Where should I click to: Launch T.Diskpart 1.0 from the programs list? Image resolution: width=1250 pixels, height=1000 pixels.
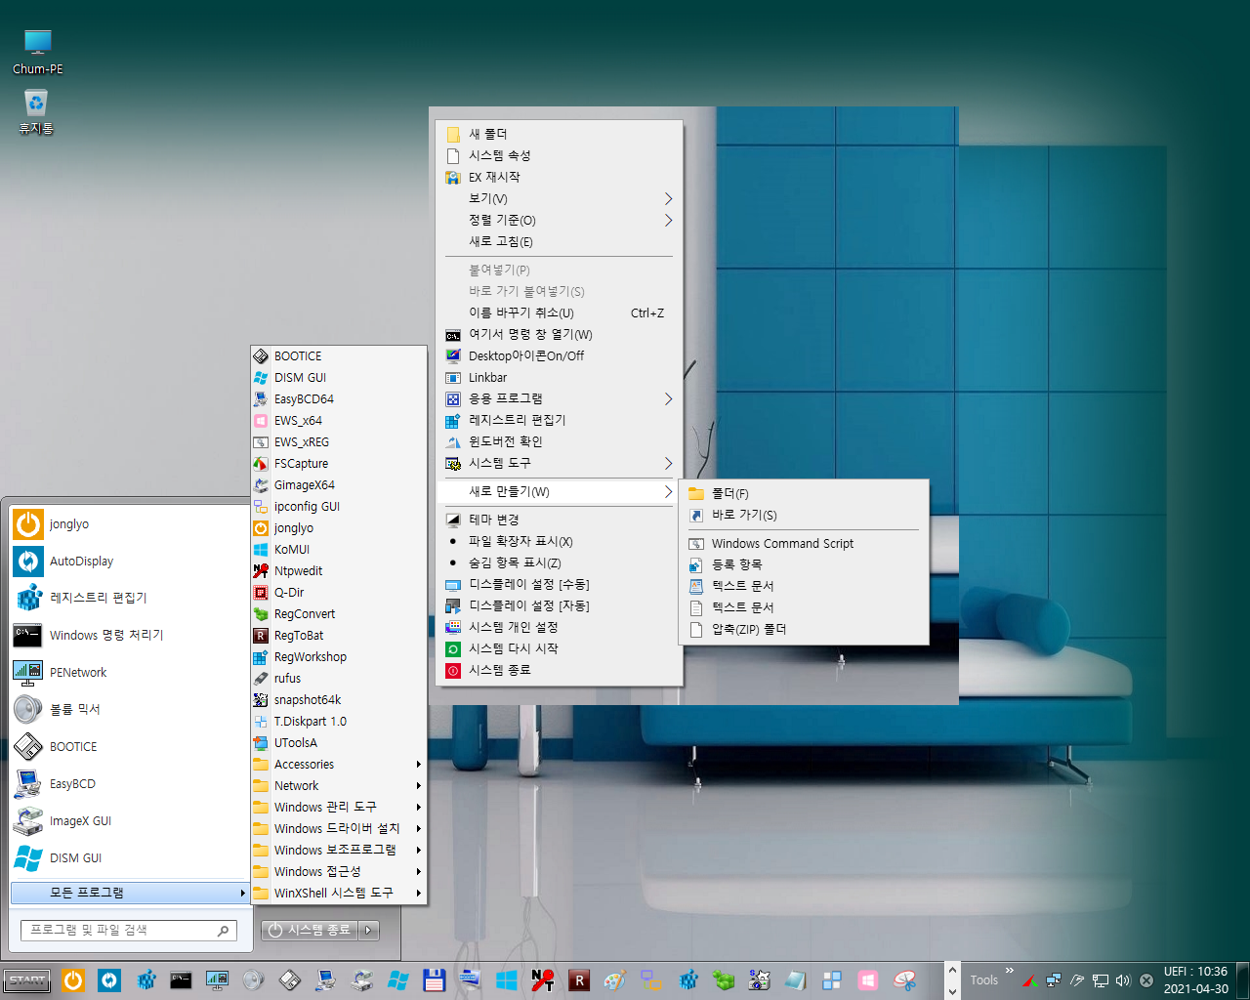339,722
